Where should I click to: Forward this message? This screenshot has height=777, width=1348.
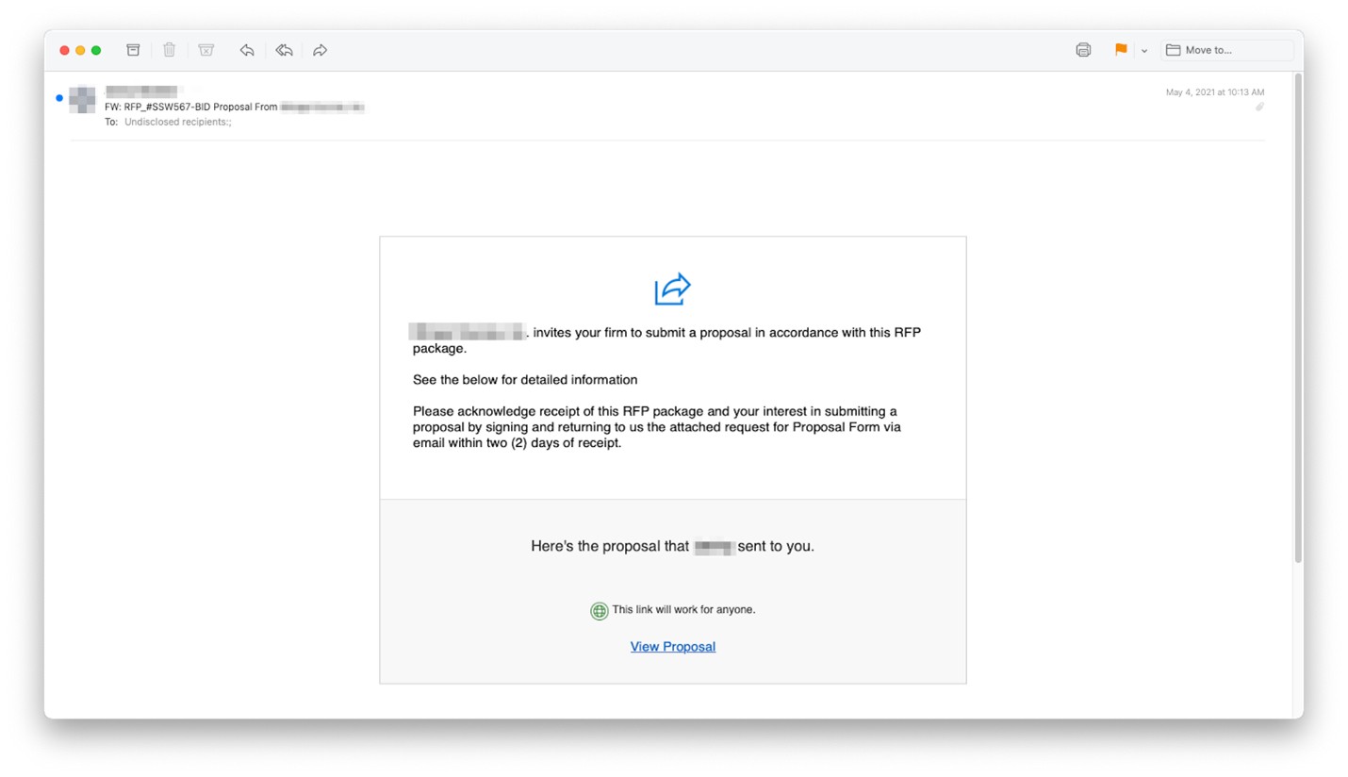click(321, 50)
